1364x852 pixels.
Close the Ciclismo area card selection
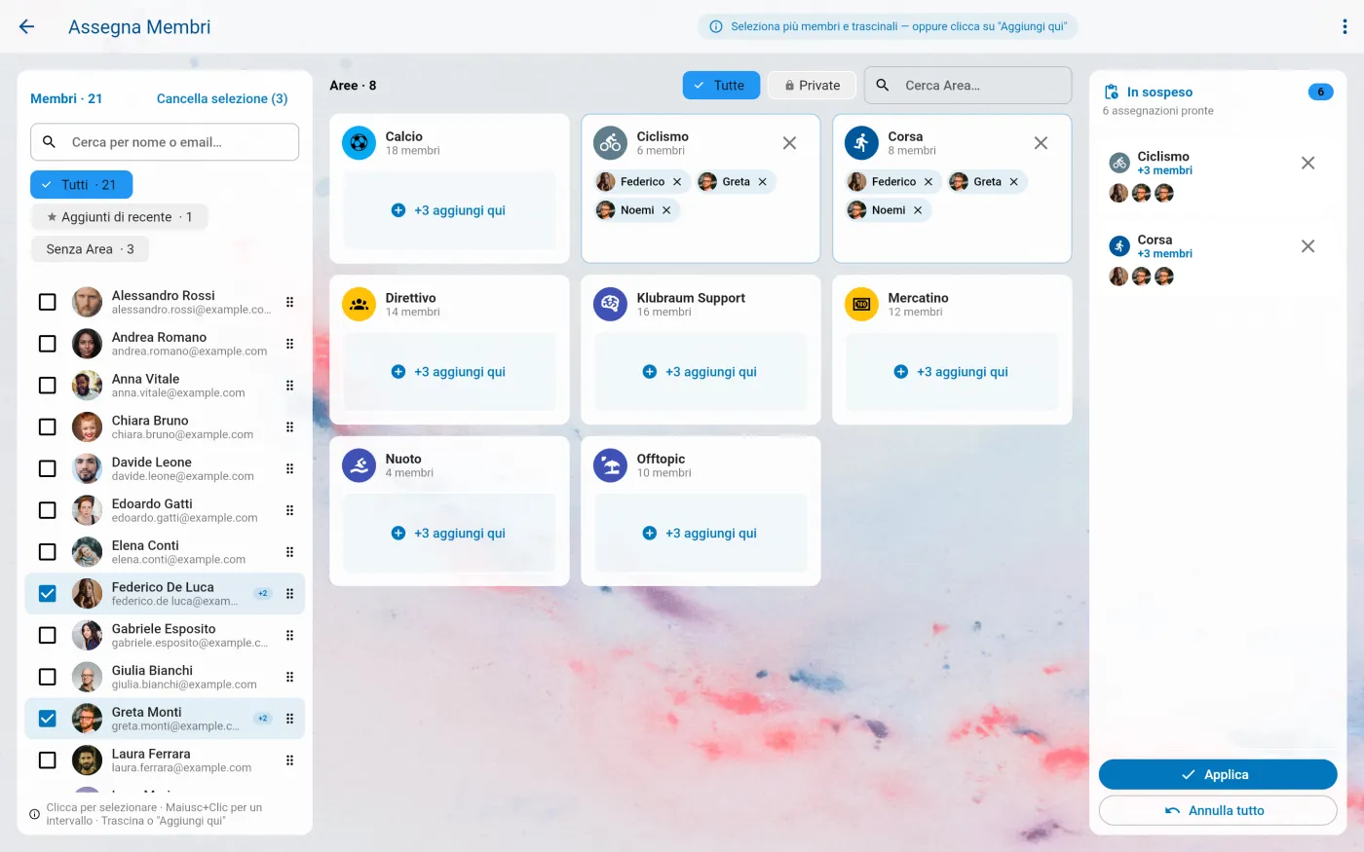pyautogui.click(x=789, y=143)
